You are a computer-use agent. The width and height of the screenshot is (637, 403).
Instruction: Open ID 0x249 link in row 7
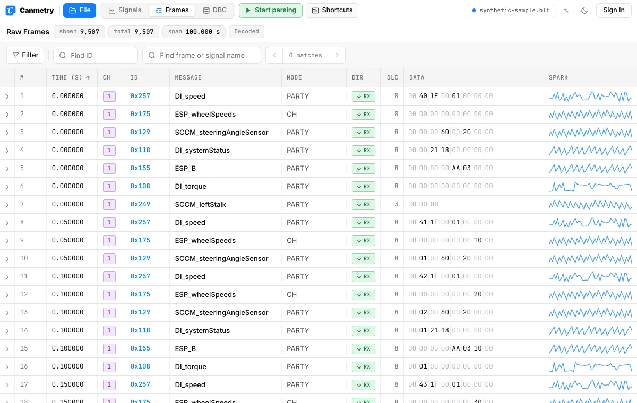[140, 205]
